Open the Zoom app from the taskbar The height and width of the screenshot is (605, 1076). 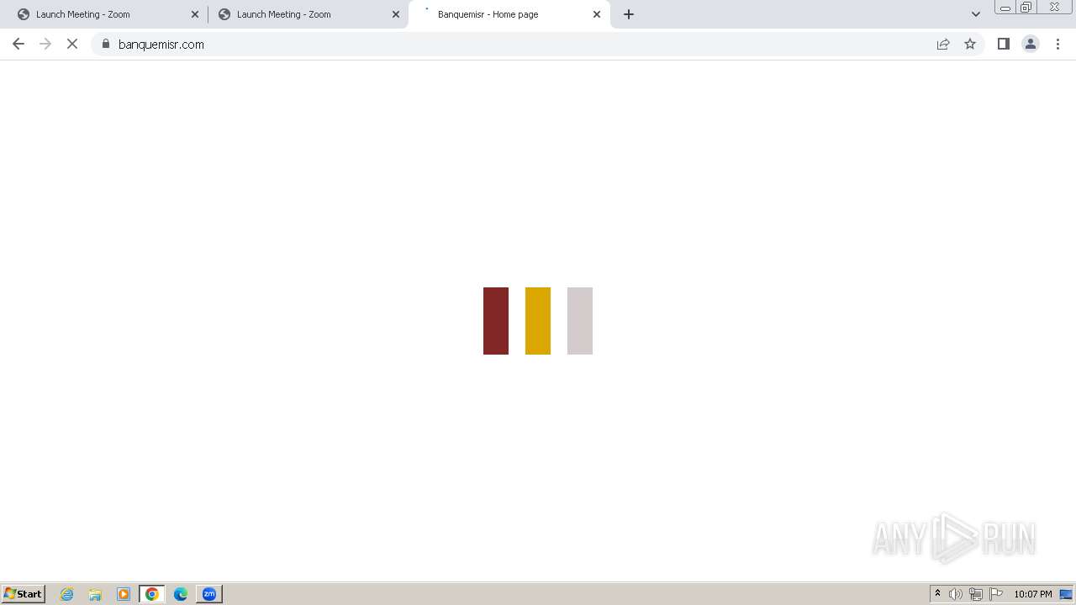click(x=209, y=594)
